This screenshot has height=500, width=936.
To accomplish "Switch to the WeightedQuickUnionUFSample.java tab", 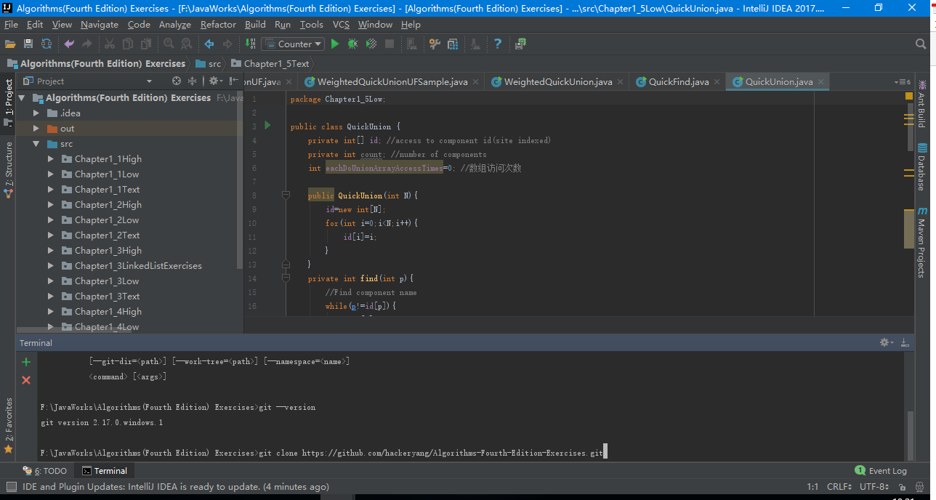I will [x=392, y=81].
